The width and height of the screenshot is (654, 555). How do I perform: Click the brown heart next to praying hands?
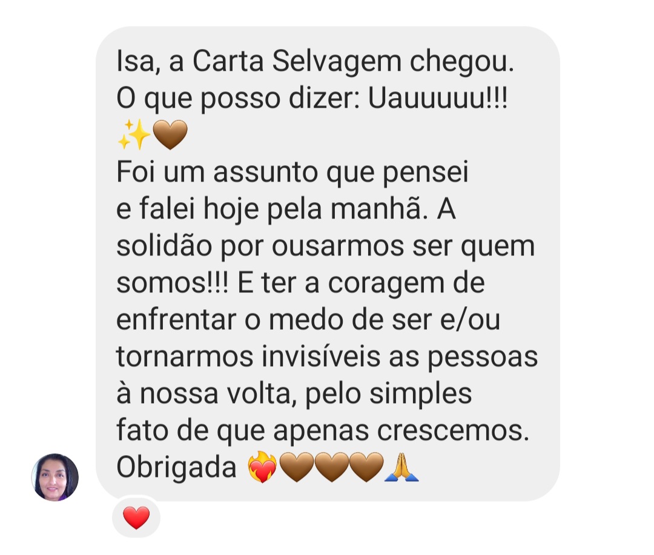click(x=366, y=467)
